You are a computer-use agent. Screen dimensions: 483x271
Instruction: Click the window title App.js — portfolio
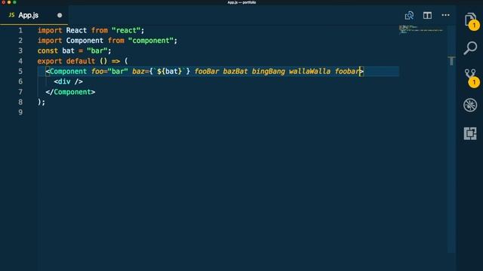click(x=241, y=2)
